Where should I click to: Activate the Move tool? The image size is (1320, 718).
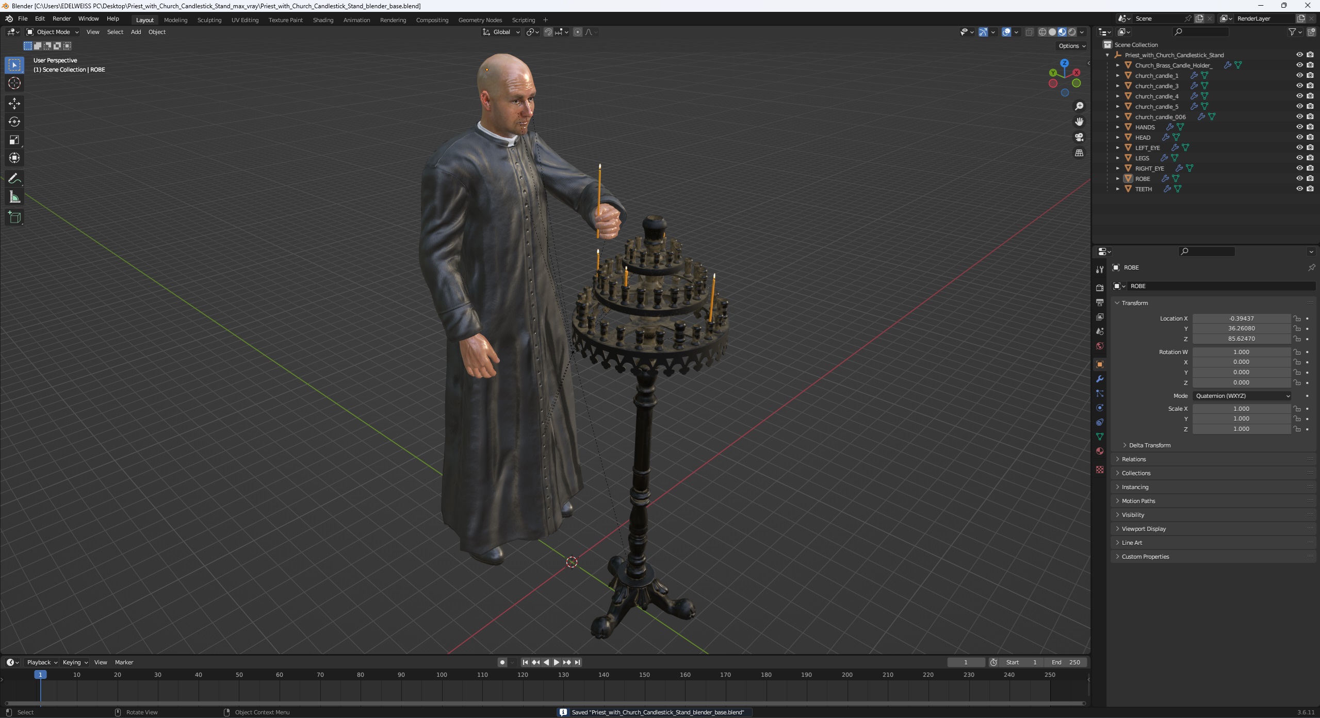coord(14,104)
